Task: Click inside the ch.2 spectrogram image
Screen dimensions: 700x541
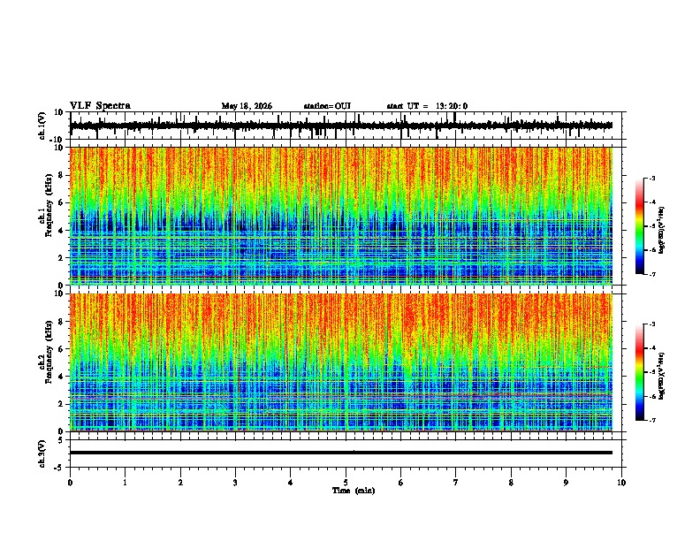Action: [x=340, y=362]
